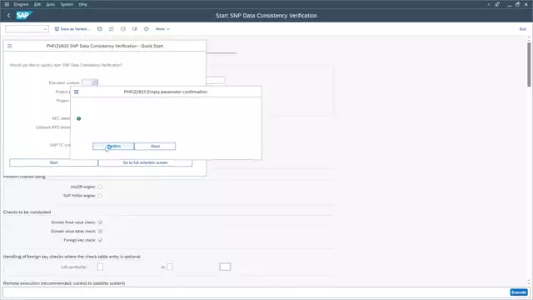Screen dimensions: 533x300
Task: Open the Edit menu
Action: click(x=37, y=4)
